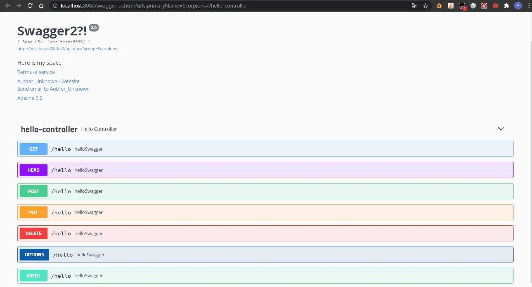Open the Apache 2.0 license link
The width and height of the screenshot is (532, 287).
pyautogui.click(x=30, y=98)
